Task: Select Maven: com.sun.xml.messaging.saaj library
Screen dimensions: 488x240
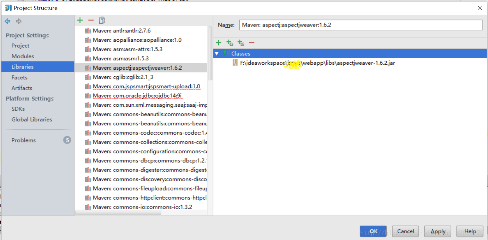Action: point(150,105)
